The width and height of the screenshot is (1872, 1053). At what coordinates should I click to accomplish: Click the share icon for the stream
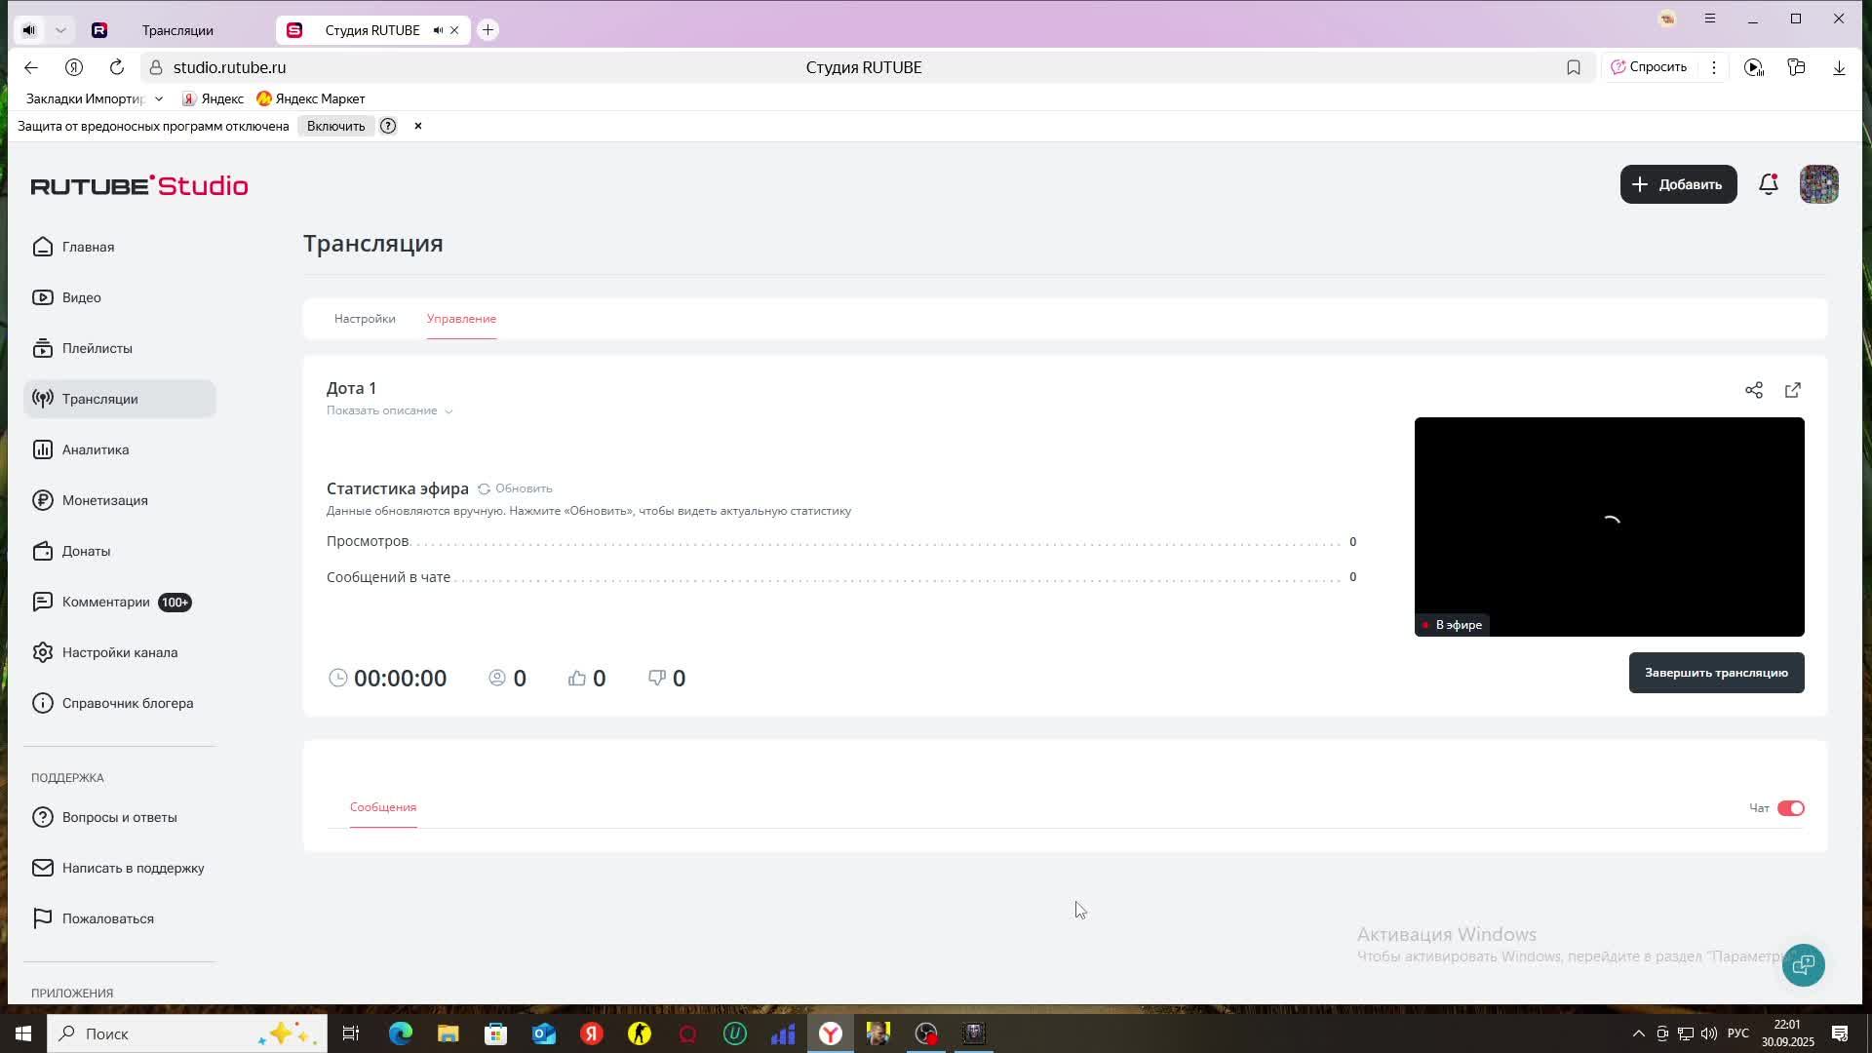1753,390
